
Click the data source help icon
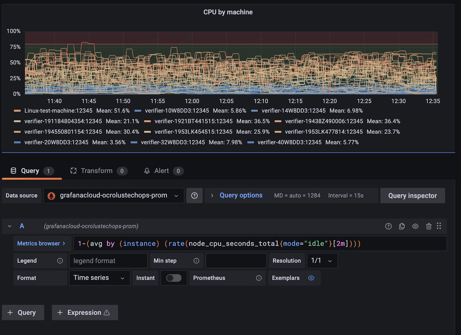point(194,196)
